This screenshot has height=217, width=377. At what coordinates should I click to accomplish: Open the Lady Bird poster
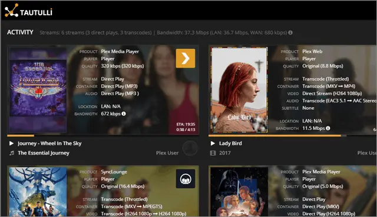239,90
